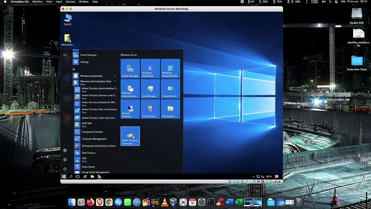Open DNS from the app list
Viewport: 371px width, 209px height.
[x=95, y=160]
